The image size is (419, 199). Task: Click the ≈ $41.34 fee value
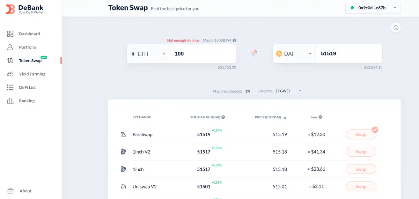(x=316, y=152)
